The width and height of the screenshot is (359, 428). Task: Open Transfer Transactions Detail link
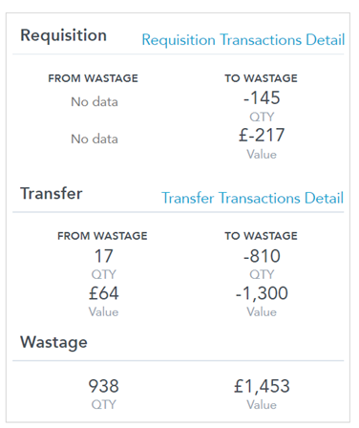point(252,198)
